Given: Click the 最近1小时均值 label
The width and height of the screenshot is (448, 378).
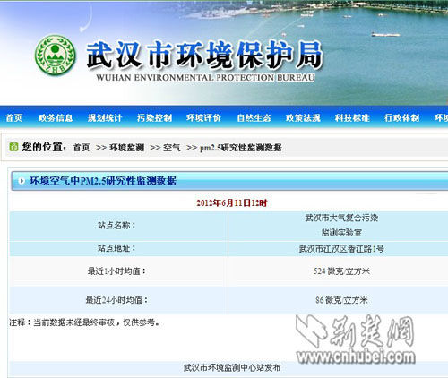Looking at the screenshot, I should pos(116,271).
